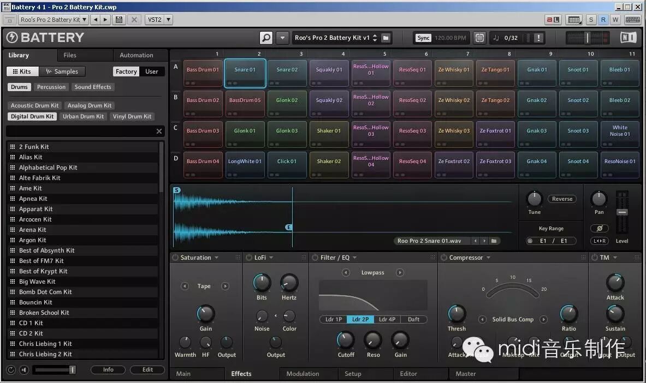Select the Percussion tag

tap(51, 87)
